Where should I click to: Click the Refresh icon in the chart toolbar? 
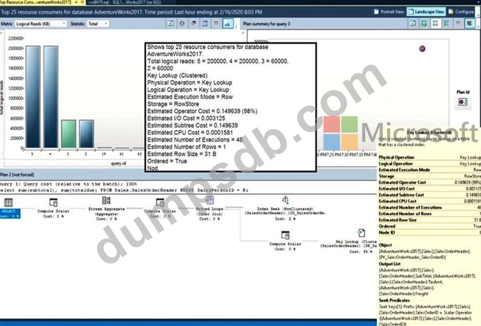171,24
